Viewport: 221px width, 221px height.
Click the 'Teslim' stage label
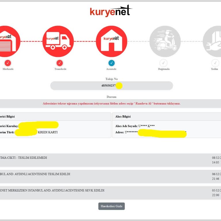214,69
